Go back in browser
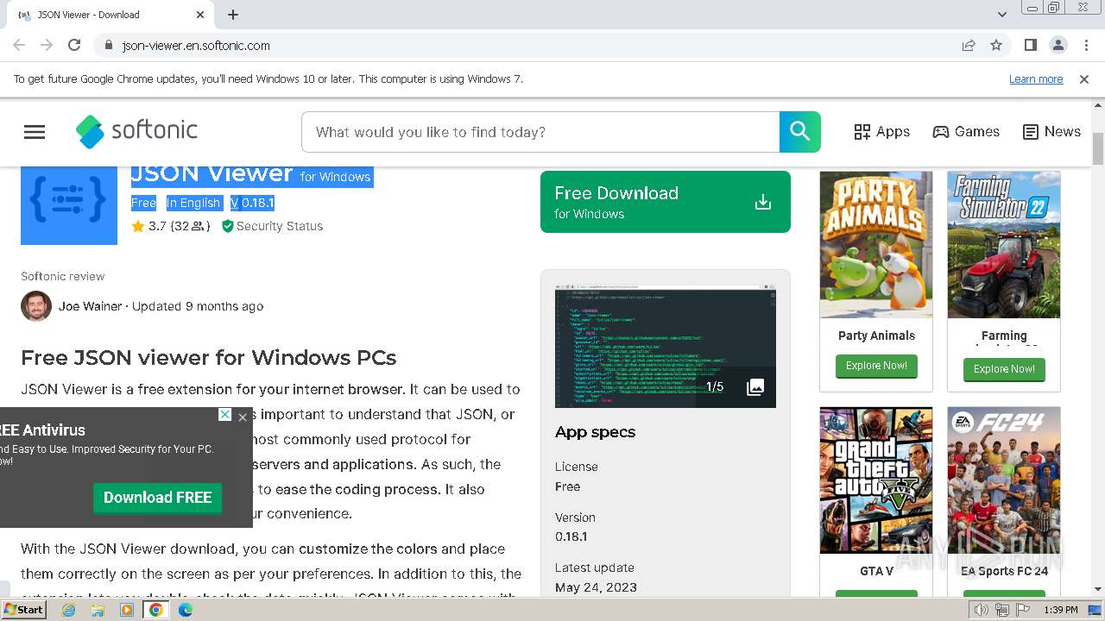 click(x=19, y=46)
